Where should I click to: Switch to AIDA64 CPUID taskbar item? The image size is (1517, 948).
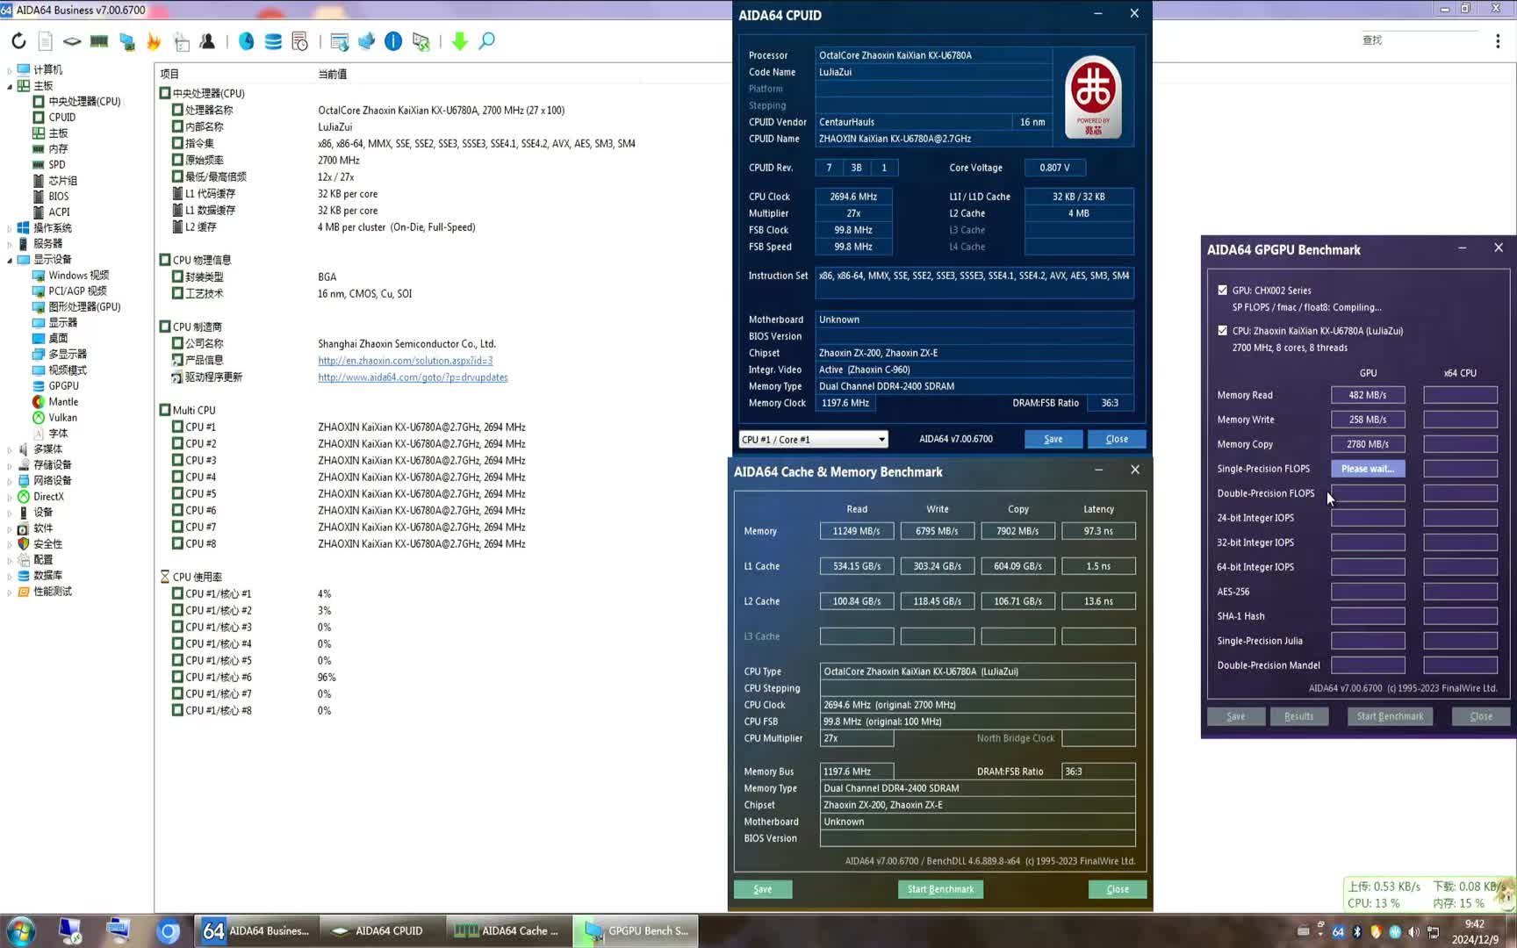pyautogui.click(x=379, y=930)
